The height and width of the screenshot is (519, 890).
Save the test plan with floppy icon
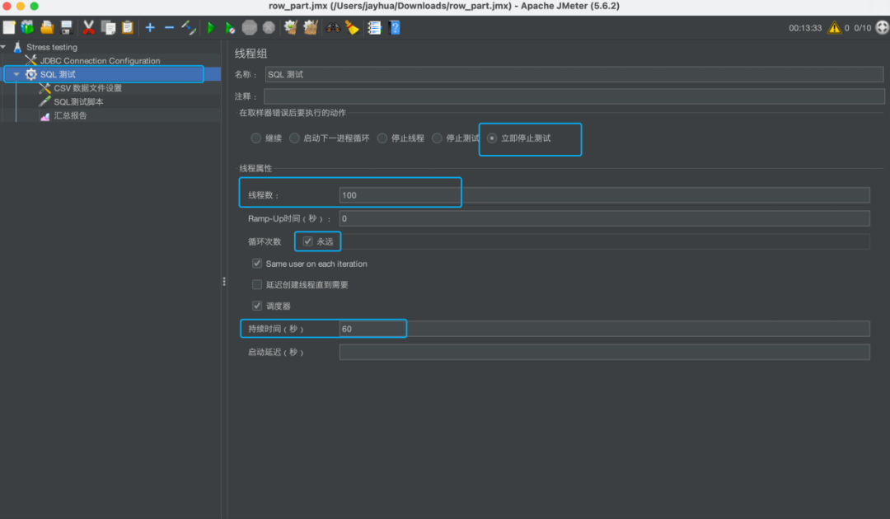click(67, 27)
